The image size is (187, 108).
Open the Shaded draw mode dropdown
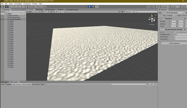(x=33, y=12)
